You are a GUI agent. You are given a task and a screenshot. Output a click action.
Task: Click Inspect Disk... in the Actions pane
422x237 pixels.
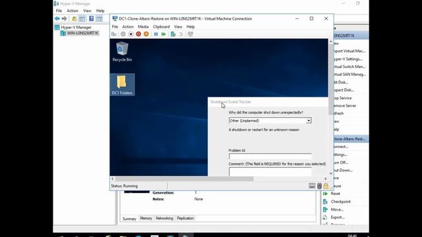tap(344, 90)
